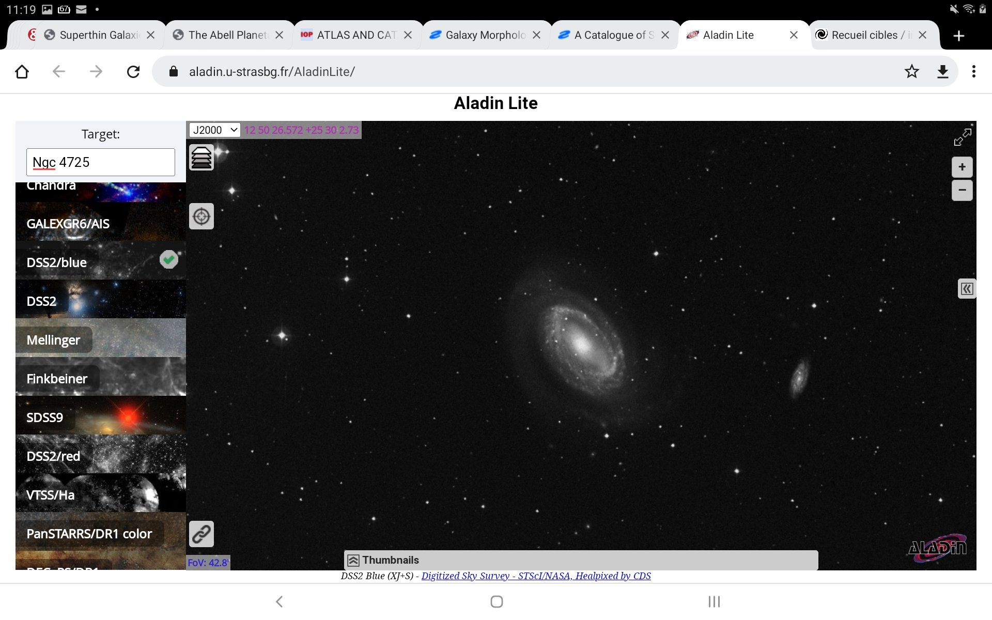Open a new browser tab

[959, 36]
